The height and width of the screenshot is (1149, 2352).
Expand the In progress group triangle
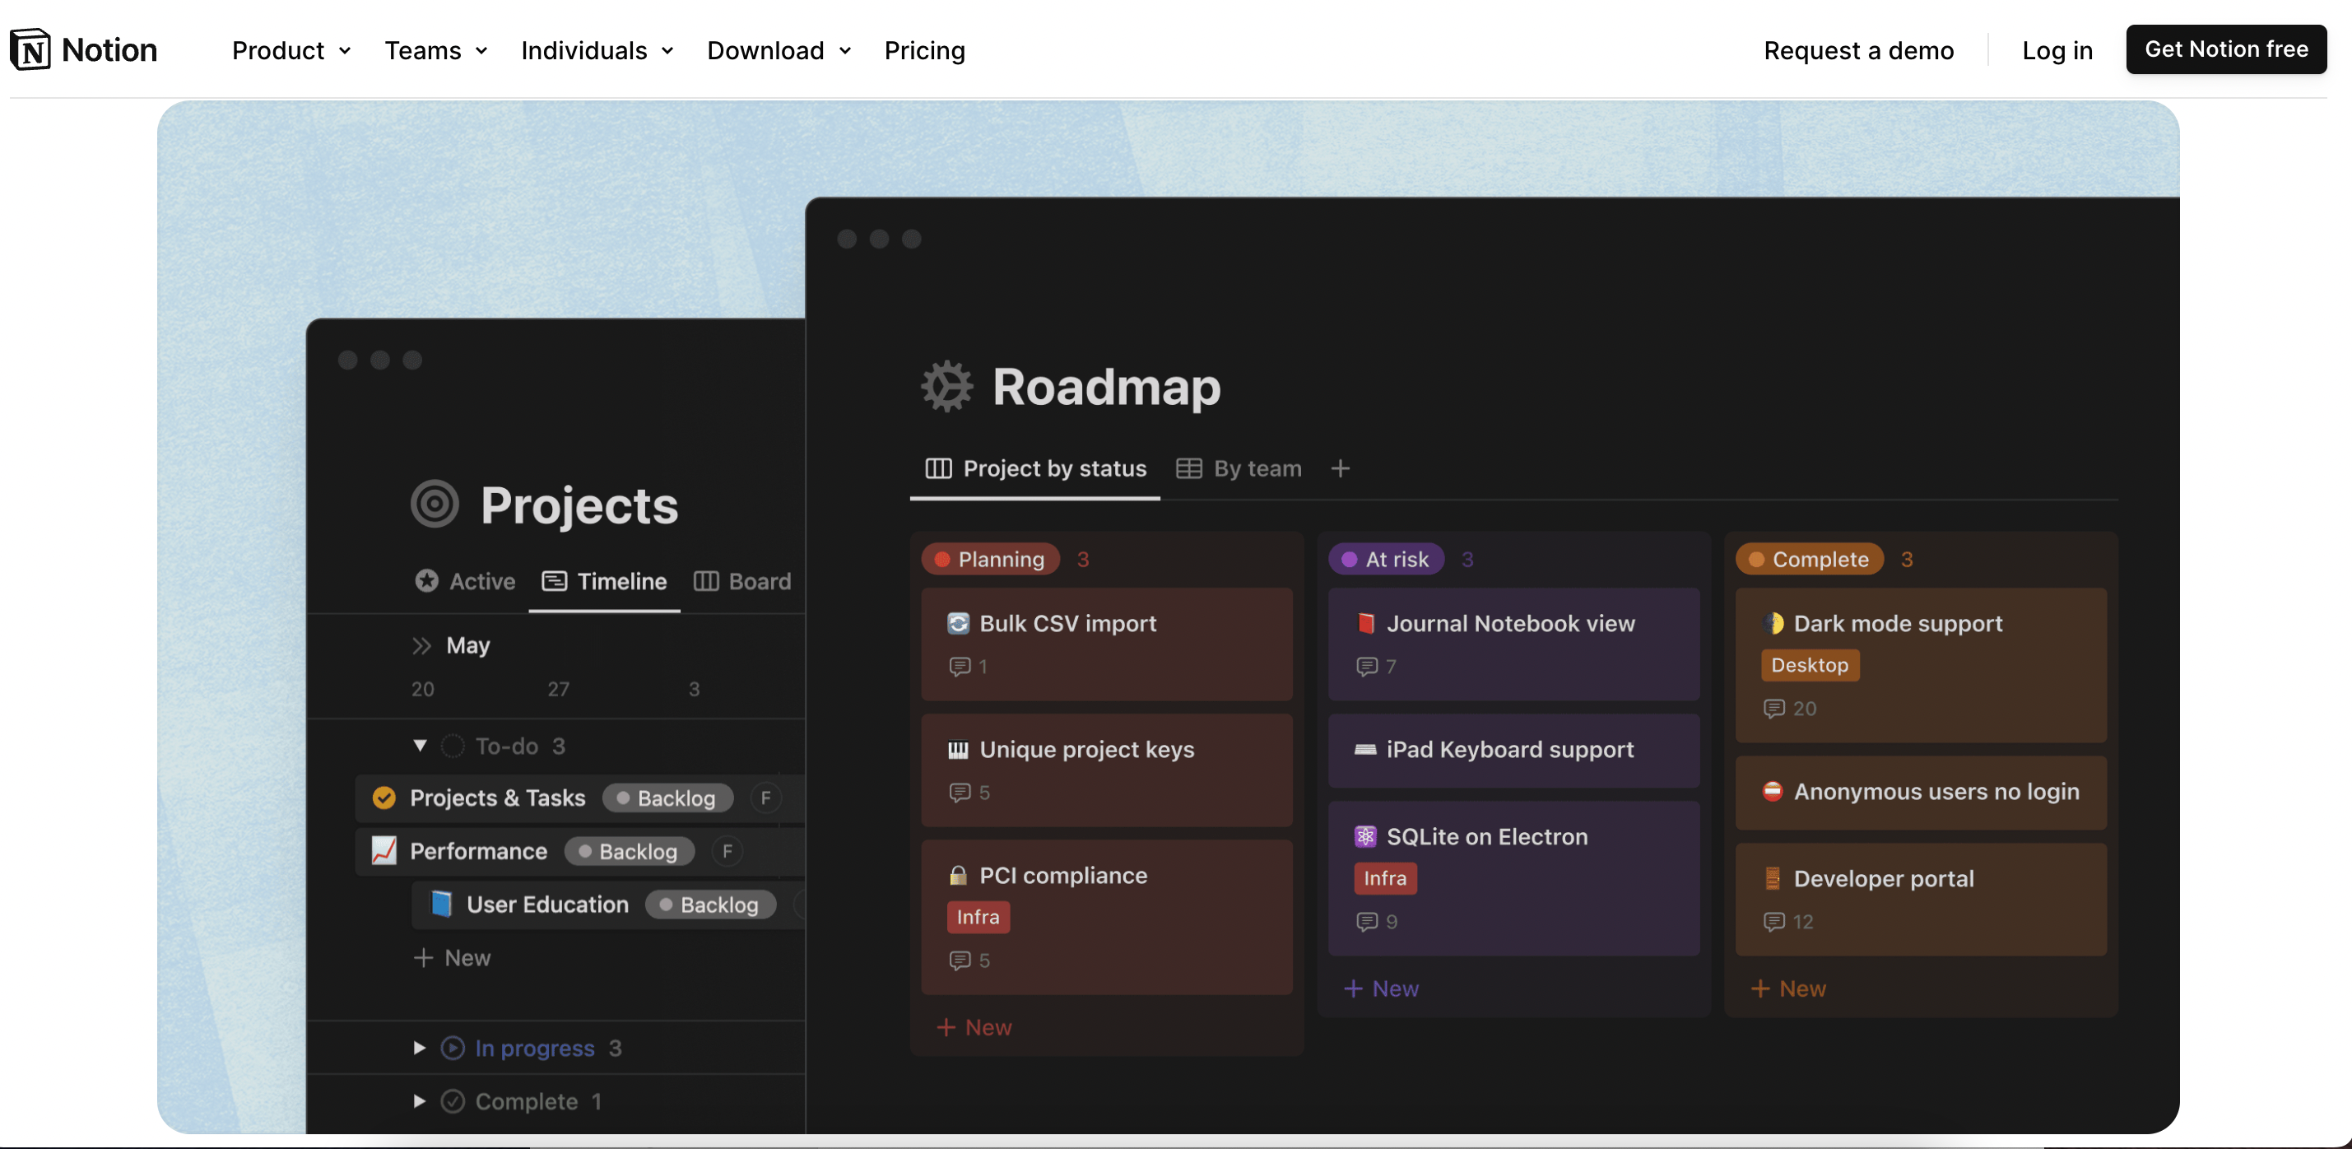[x=420, y=1049]
